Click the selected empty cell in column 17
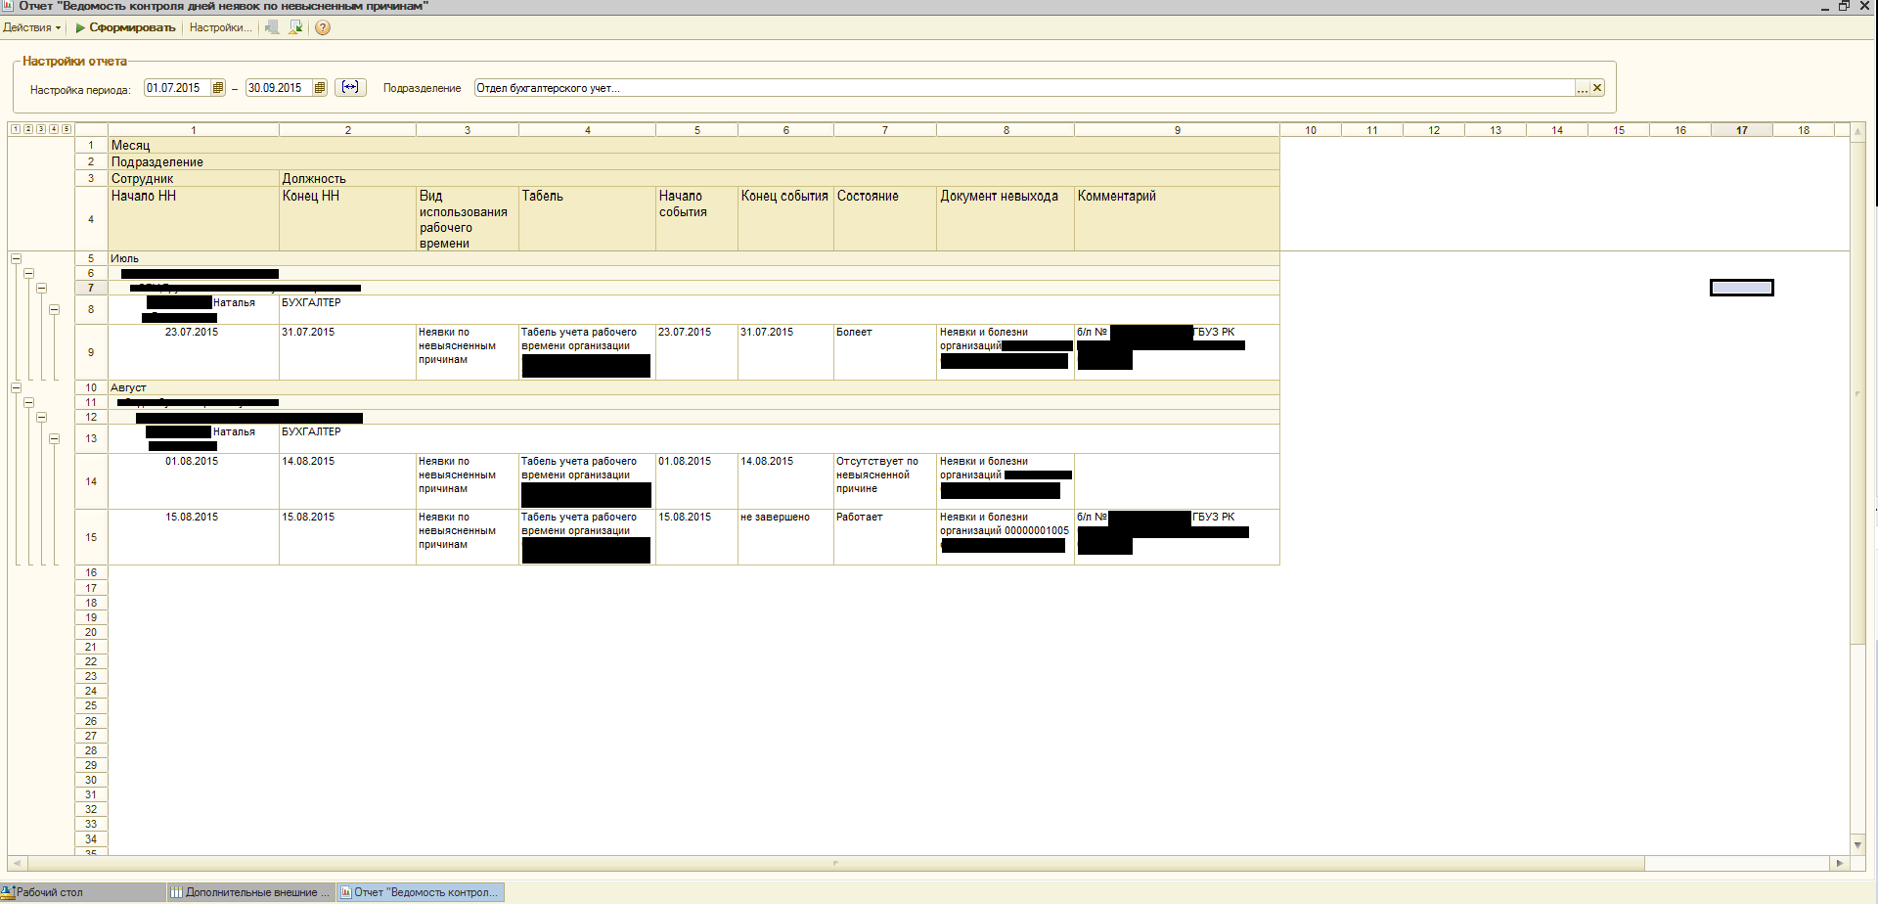 1742,288
